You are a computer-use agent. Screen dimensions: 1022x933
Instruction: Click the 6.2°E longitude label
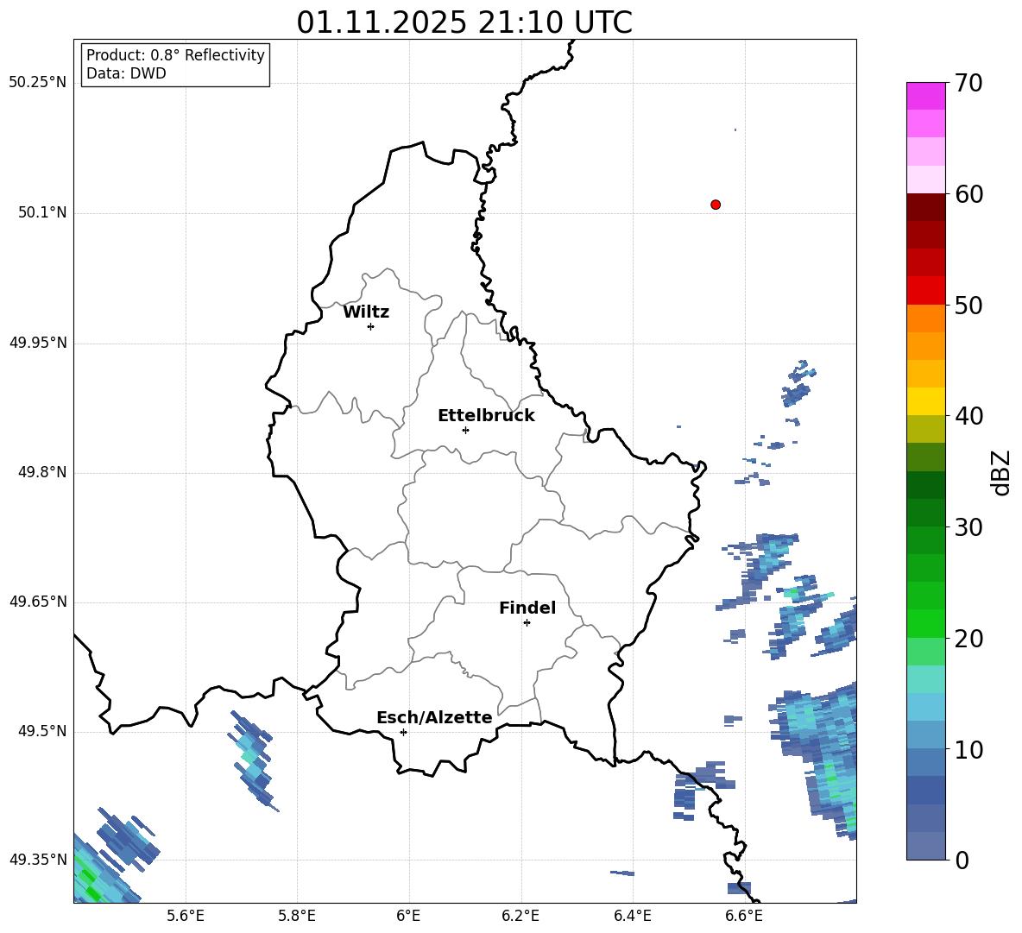tap(520, 916)
